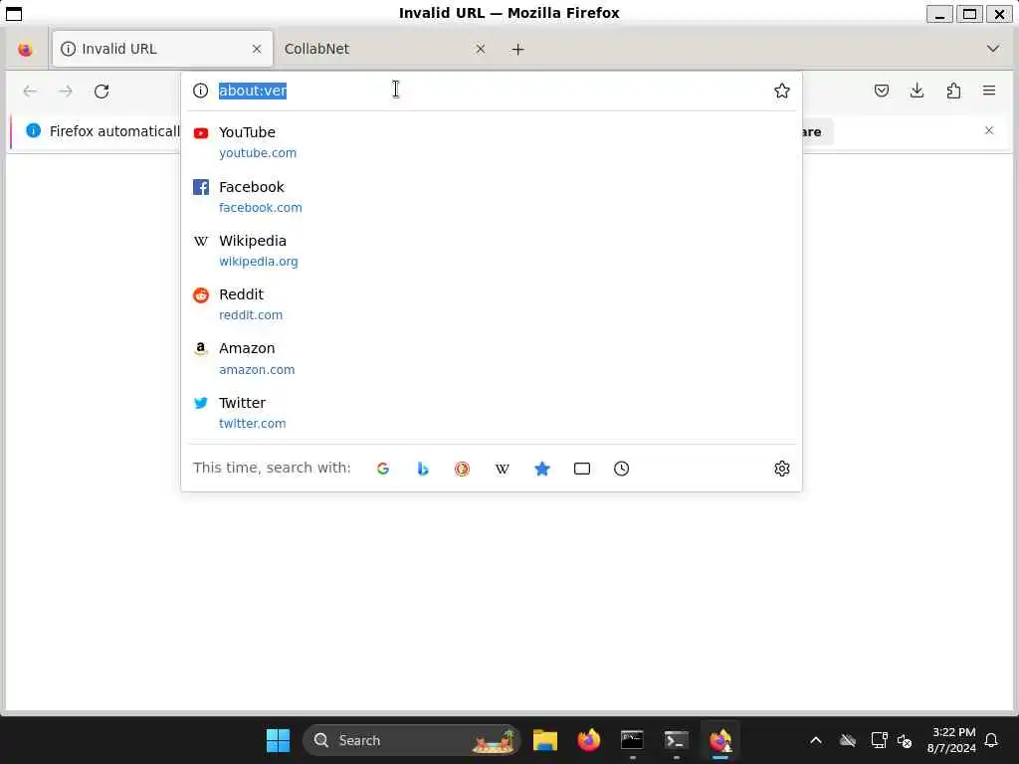Screen dimensions: 1019x764
Task: Open the first Firefox taskbar icon
Action: coord(589,740)
